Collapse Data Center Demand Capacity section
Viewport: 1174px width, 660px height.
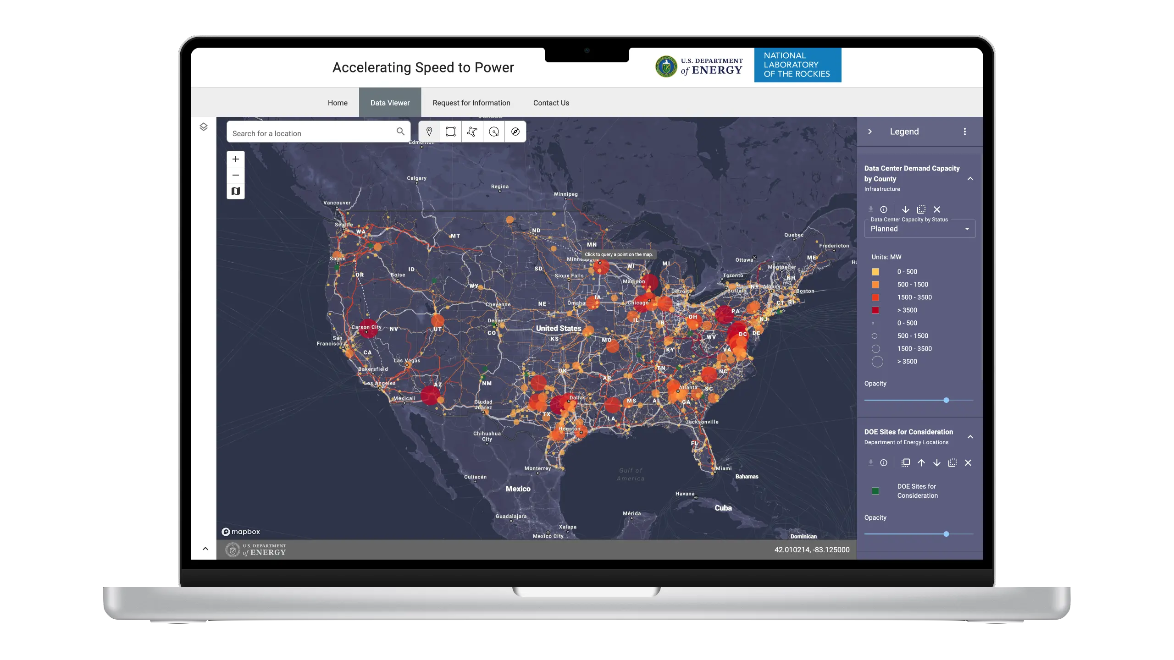970,179
